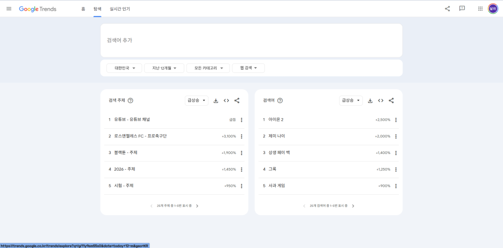This screenshot has width=503, height=248.
Task: Open query 그록
Action: tap(272, 169)
